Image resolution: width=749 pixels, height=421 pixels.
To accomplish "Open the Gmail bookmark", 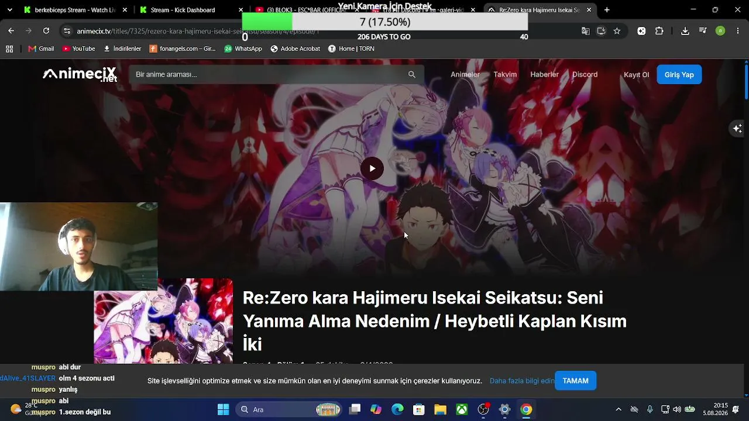I will [41, 49].
